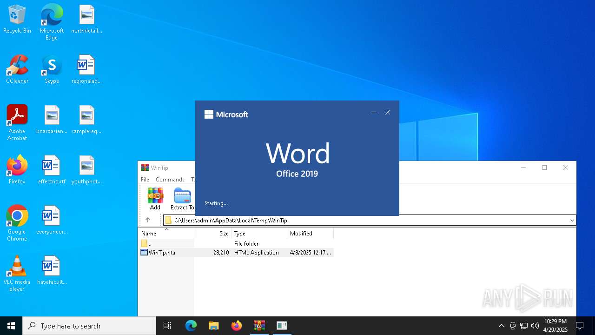Open the clock and calendar flyout
595x335 pixels.
click(x=555, y=326)
